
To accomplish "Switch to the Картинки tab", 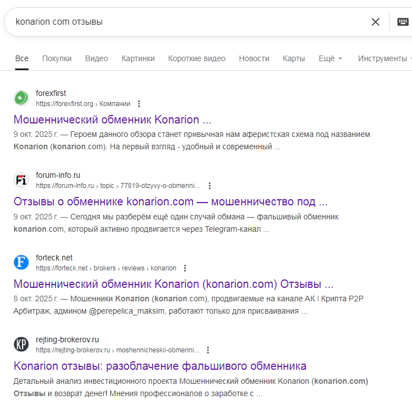I will click(138, 58).
